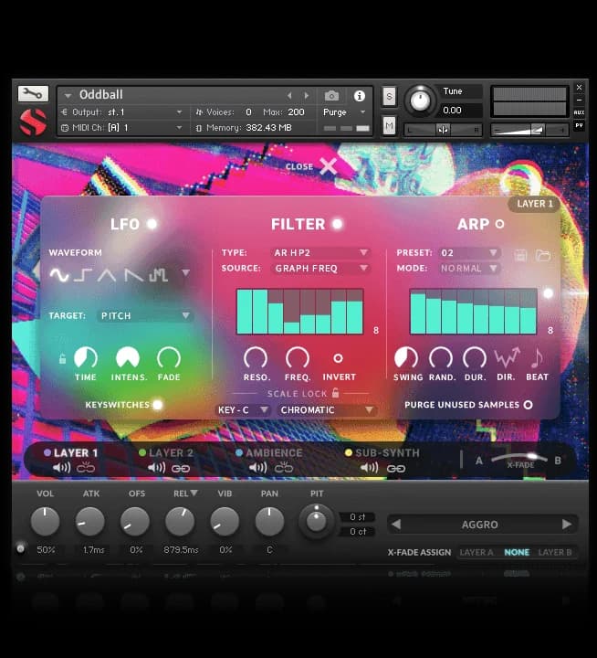Expand the LFO Target Pitch dropdown
Screen dimensions: 597x658
click(145, 315)
